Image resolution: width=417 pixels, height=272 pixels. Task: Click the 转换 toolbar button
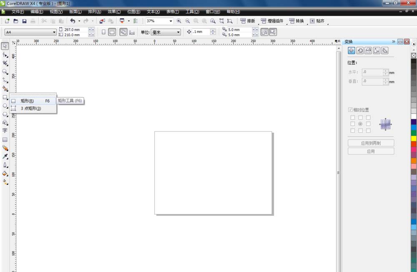[x=296, y=21]
